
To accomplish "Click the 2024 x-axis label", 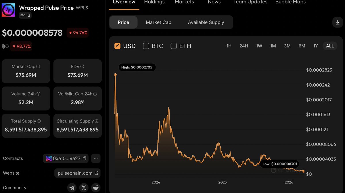I will click(156, 182).
